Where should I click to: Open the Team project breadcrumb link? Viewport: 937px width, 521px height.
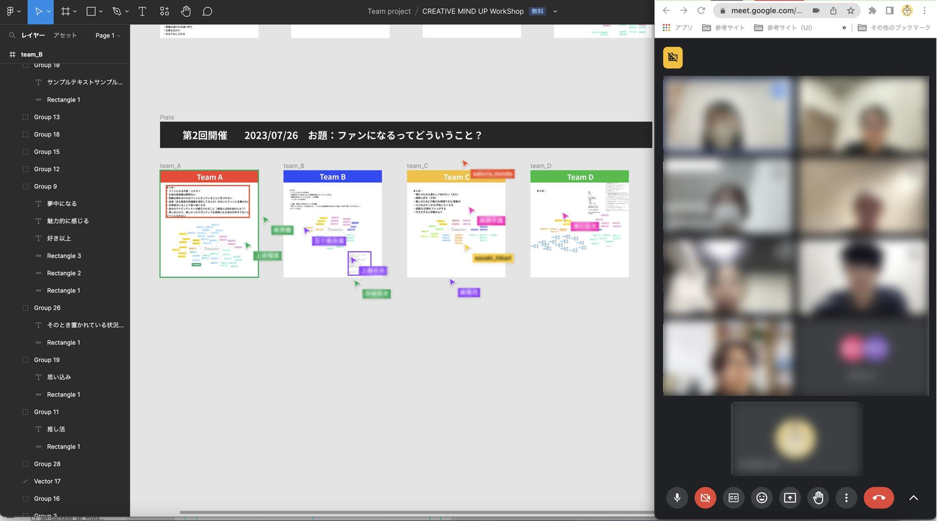click(x=389, y=11)
